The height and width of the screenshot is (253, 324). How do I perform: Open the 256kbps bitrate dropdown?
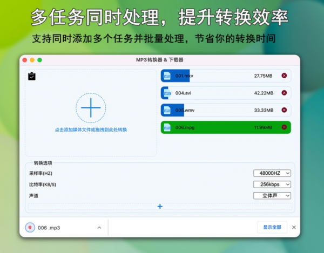click(272, 184)
